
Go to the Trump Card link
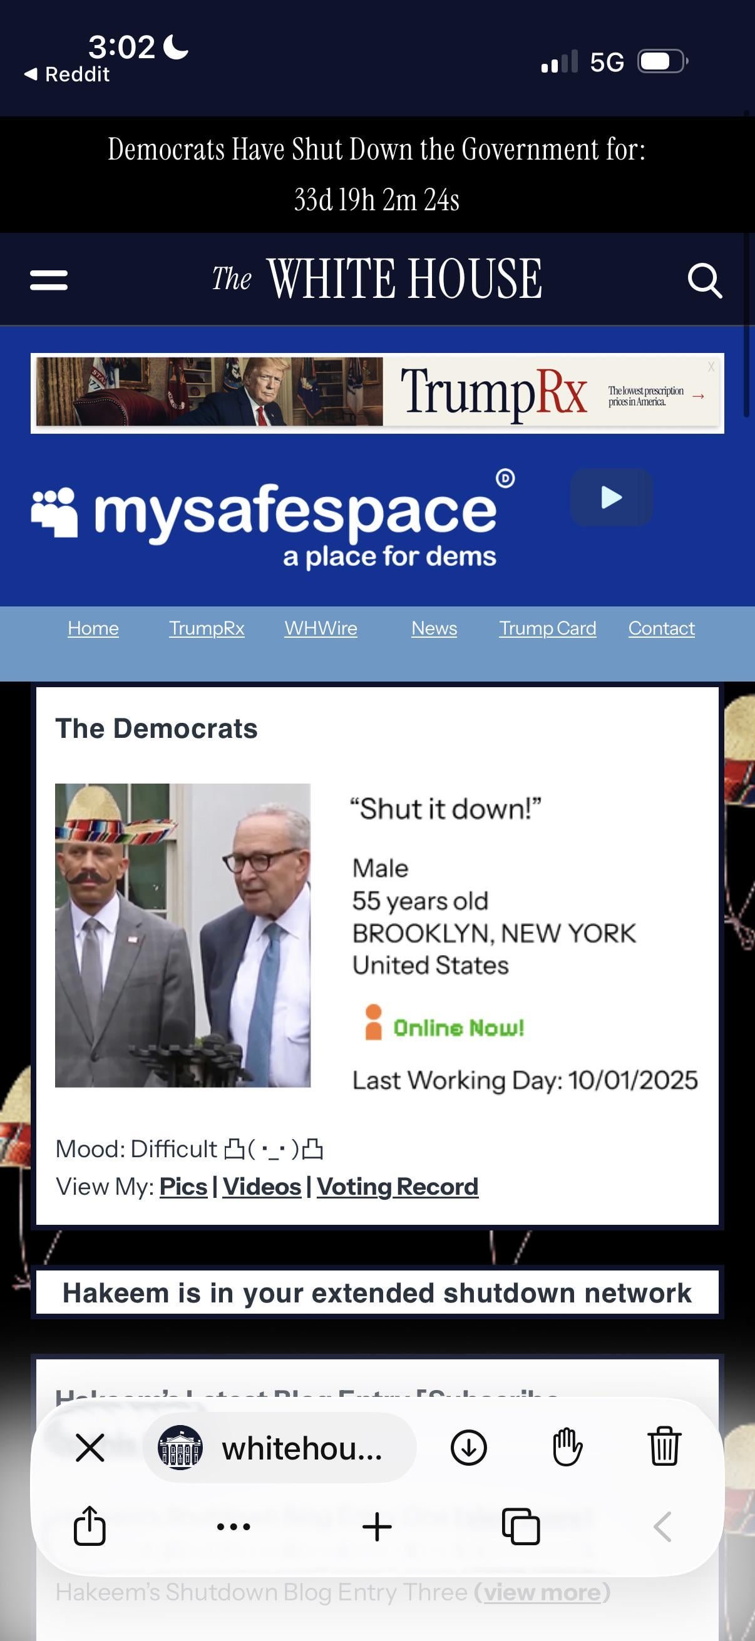tap(547, 628)
